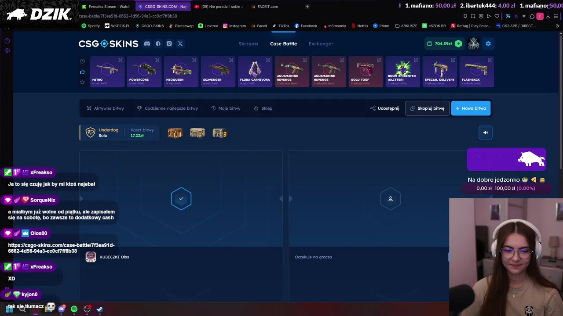Click the snapshot capture icon in address bar
The height and width of the screenshot is (316, 563).
(473, 16)
